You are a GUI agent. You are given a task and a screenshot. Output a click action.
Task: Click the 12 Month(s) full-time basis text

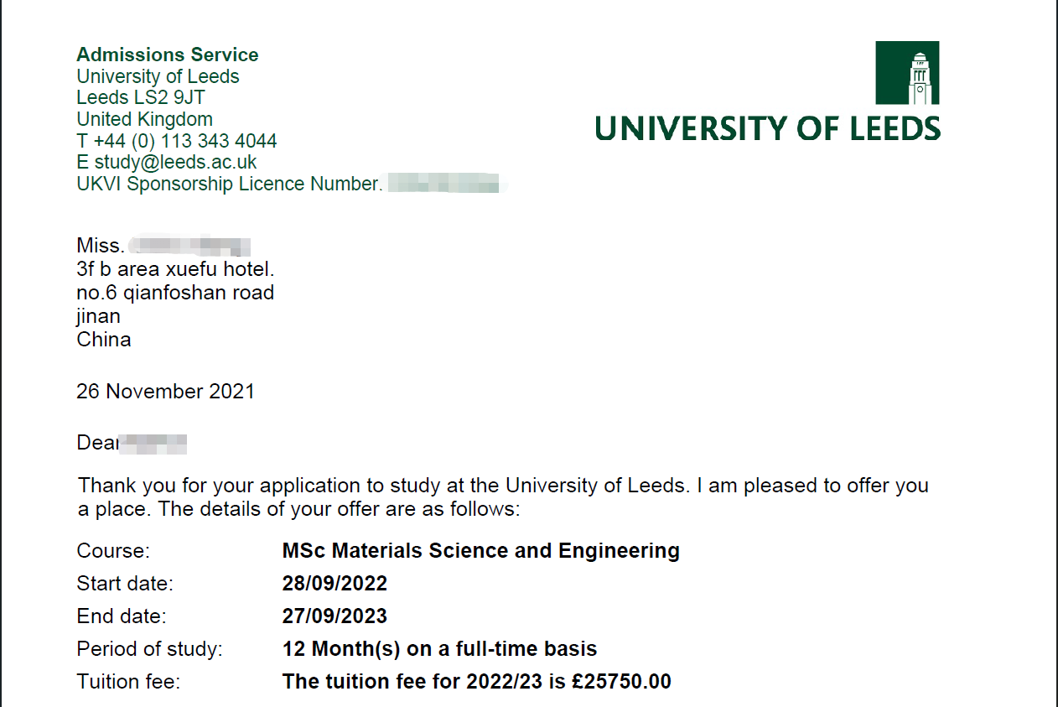[439, 649]
